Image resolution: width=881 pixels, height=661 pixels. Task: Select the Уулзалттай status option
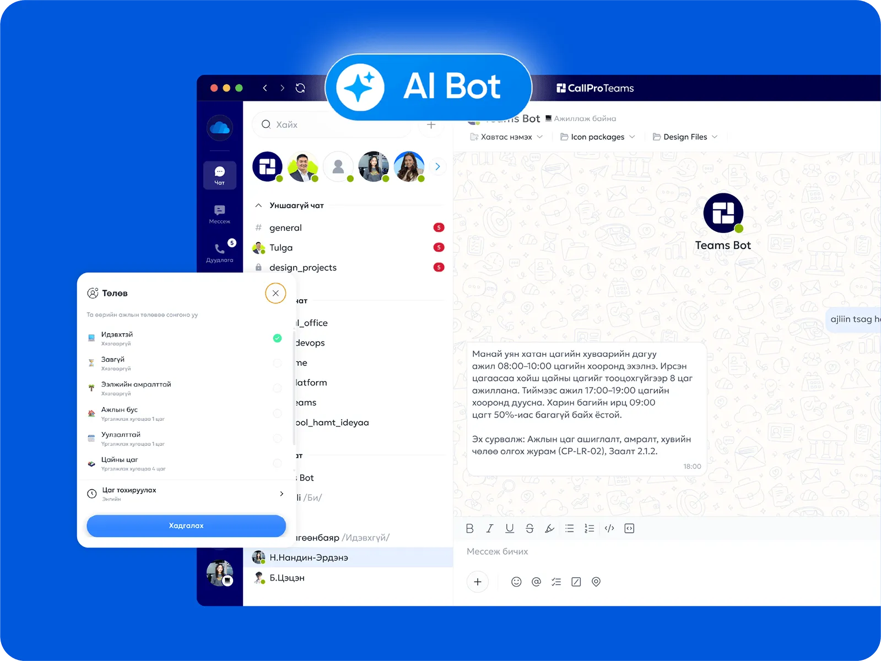pos(185,438)
